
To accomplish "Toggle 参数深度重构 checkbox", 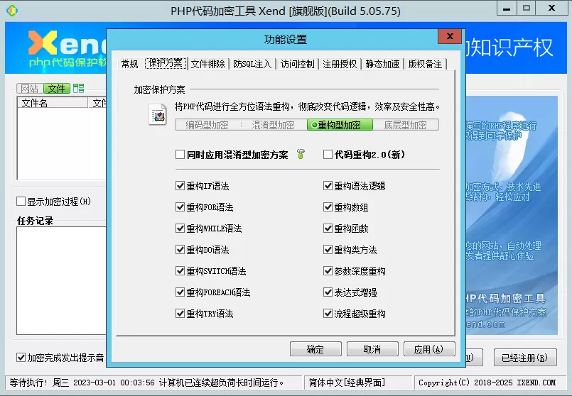I will 328,270.
